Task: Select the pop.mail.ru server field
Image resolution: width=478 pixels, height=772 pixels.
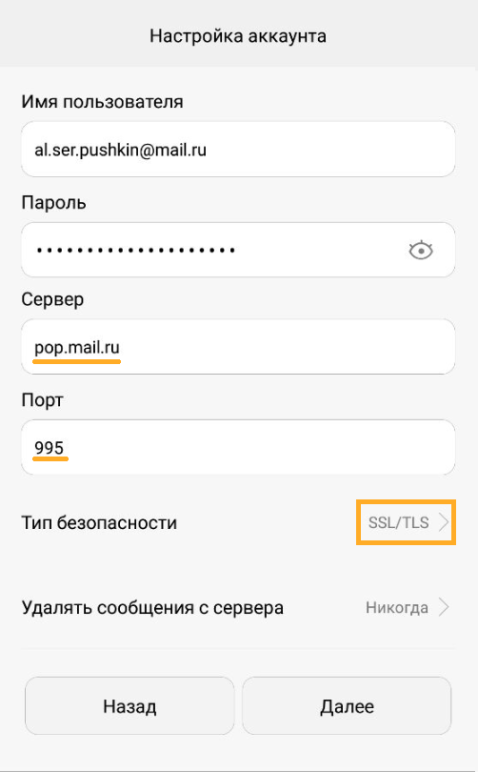Action: [x=238, y=347]
